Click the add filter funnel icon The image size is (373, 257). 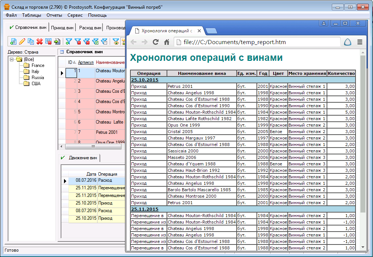click(69, 41)
